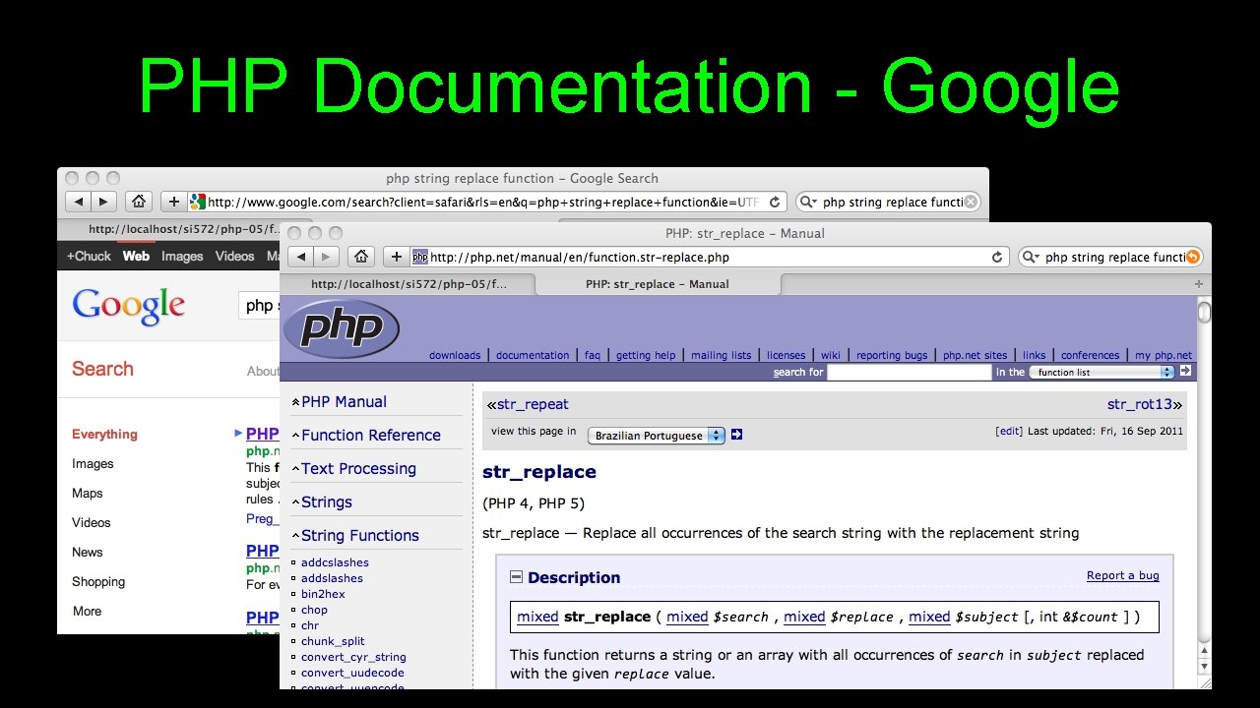Click the Google logo
The width and height of the screenshot is (1260, 708).
(x=128, y=306)
